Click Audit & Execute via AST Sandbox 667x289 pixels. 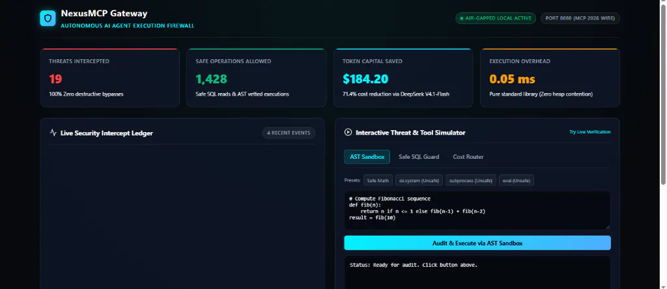[477, 243]
